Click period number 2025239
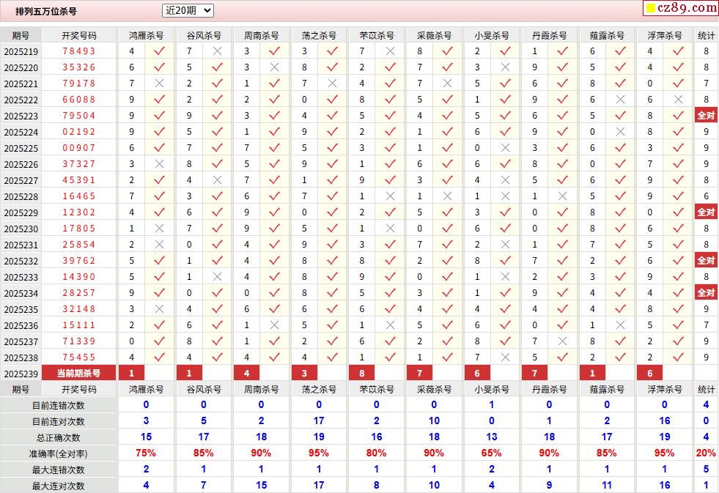 (x=21, y=374)
